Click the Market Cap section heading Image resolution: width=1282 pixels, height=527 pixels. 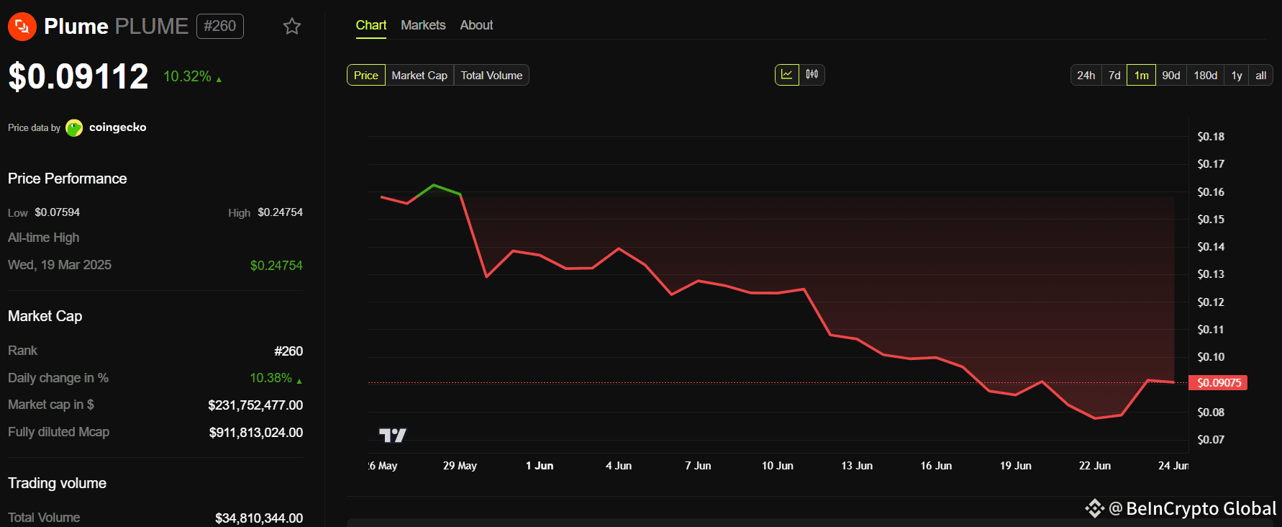pyautogui.click(x=45, y=316)
